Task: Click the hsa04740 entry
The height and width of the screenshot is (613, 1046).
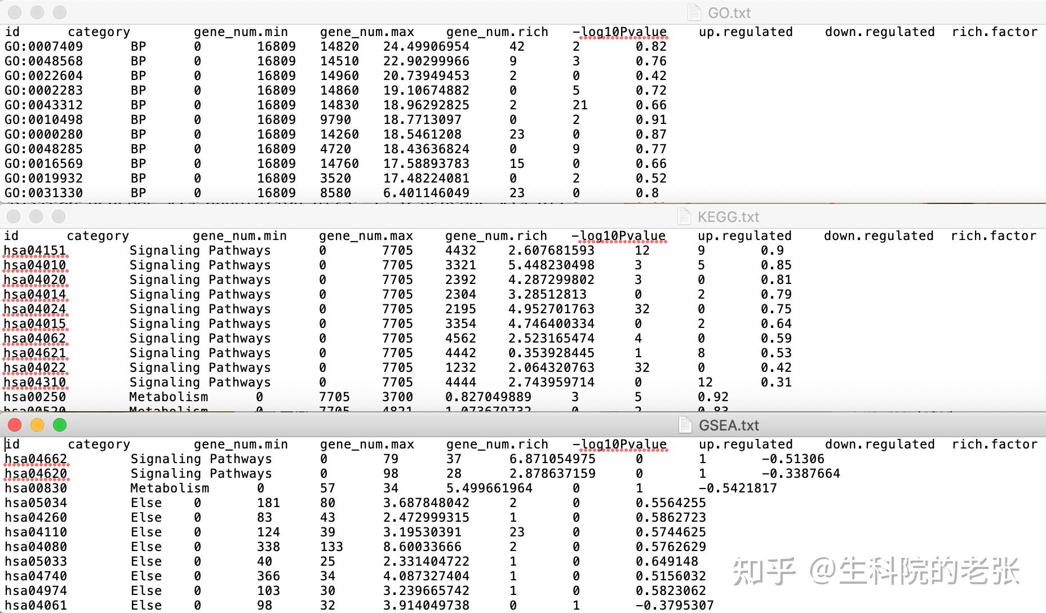Action: [x=36, y=576]
